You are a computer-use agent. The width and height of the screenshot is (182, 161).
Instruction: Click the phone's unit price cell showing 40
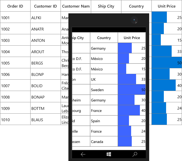[132, 110]
